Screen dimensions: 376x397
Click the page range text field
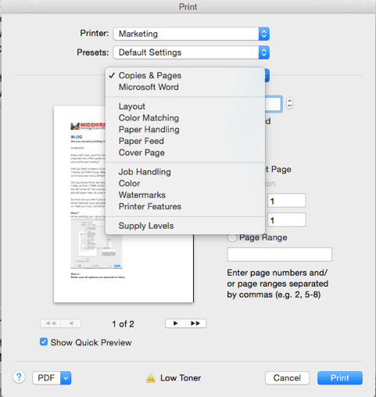click(x=280, y=254)
